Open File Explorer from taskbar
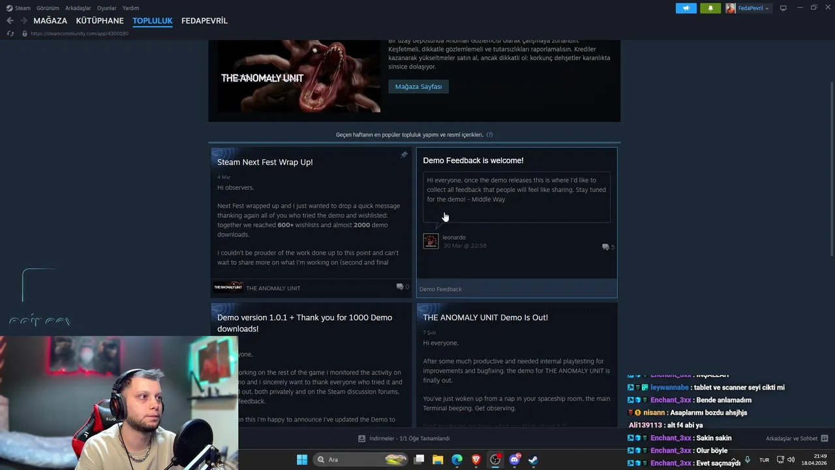 (438, 460)
